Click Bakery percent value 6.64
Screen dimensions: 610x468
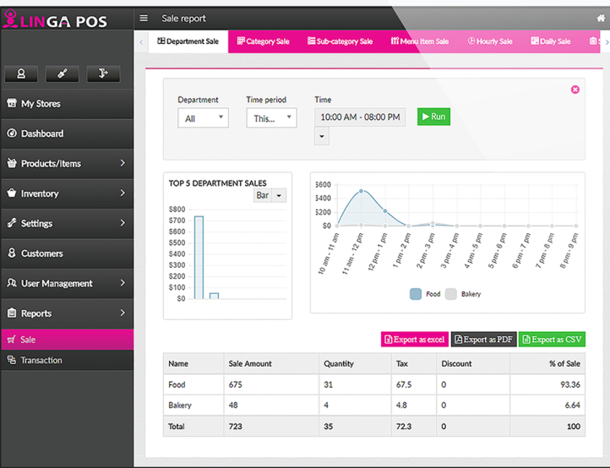click(x=572, y=405)
